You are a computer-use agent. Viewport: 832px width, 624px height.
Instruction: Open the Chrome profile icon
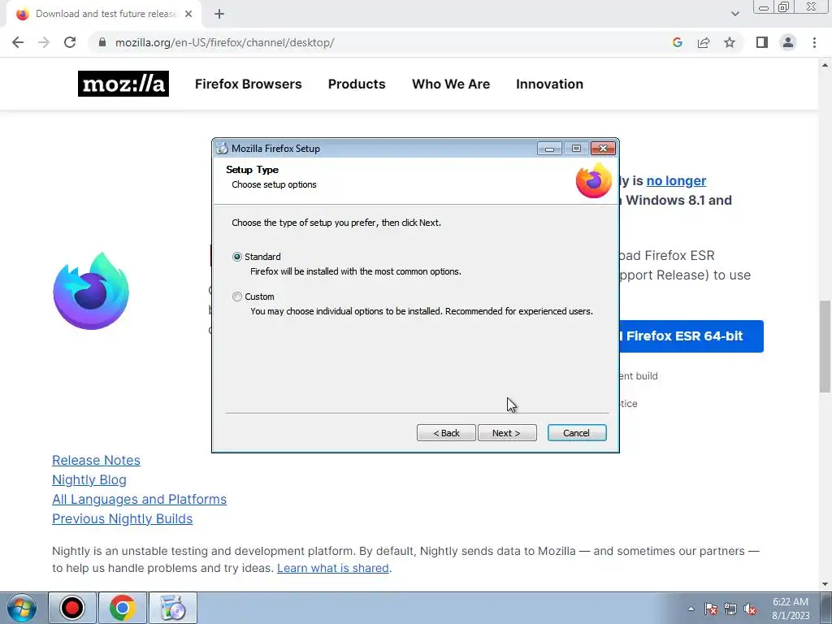788,42
